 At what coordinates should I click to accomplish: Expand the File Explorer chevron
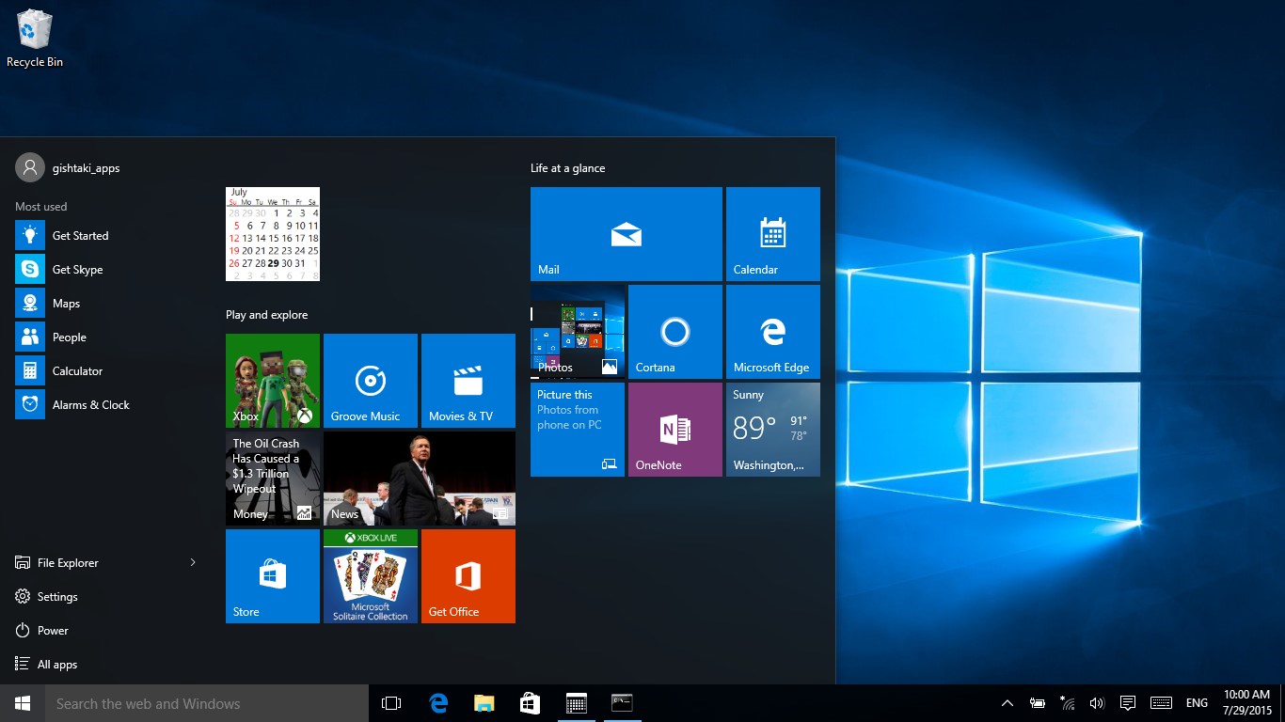(x=192, y=562)
